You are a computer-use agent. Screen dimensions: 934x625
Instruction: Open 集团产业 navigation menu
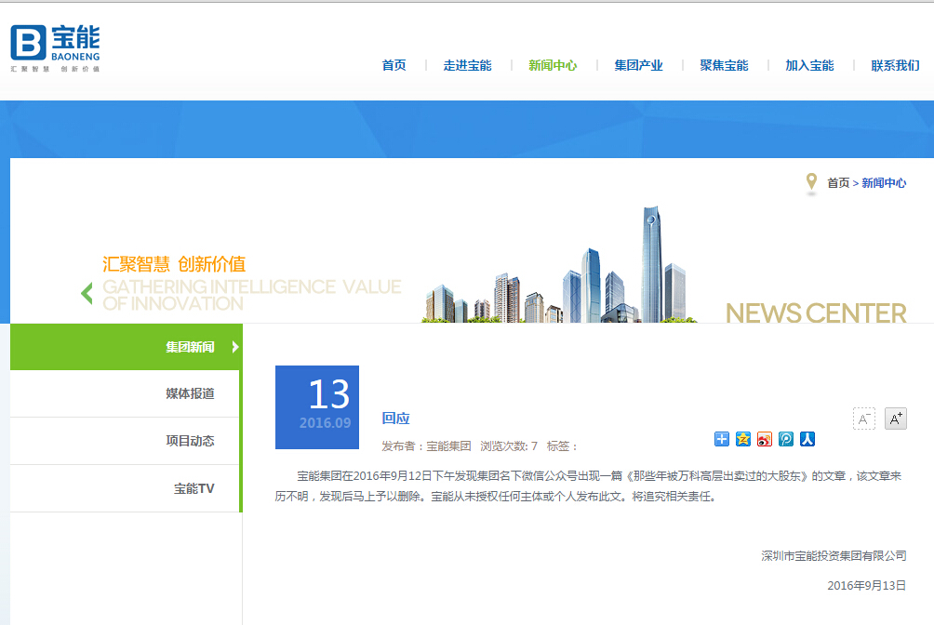click(x=638, y=65)
